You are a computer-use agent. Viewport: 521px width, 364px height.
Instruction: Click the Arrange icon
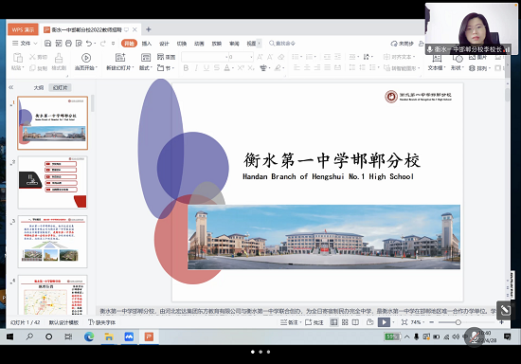pos(472,68)
